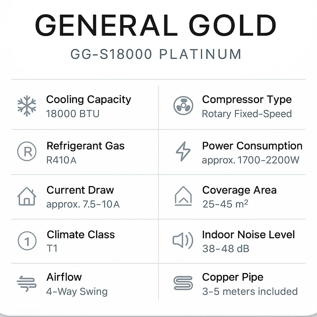Screen dimensions: 317x317
Task: Click the R410A refrigerant value
Action: point(61,160)
